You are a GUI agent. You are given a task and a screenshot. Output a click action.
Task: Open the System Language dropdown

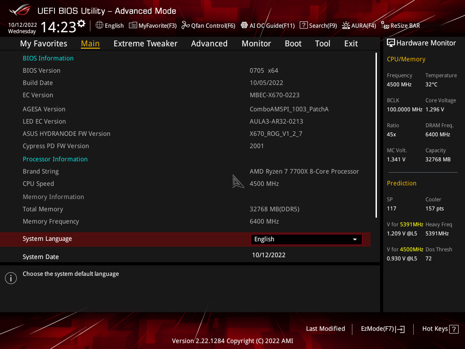click(x=307, y=239)
